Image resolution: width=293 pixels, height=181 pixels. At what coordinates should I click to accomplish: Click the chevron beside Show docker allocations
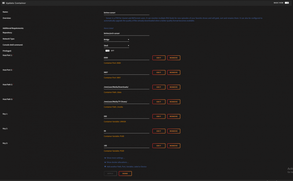pyautogui.click(x=105, y=162)
